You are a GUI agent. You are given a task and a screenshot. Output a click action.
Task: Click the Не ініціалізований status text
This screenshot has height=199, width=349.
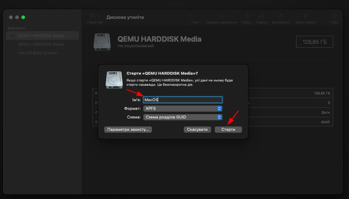click(135, 46)
